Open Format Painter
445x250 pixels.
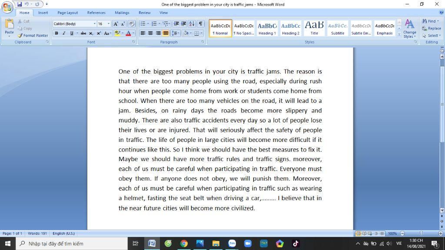[33, 36]
